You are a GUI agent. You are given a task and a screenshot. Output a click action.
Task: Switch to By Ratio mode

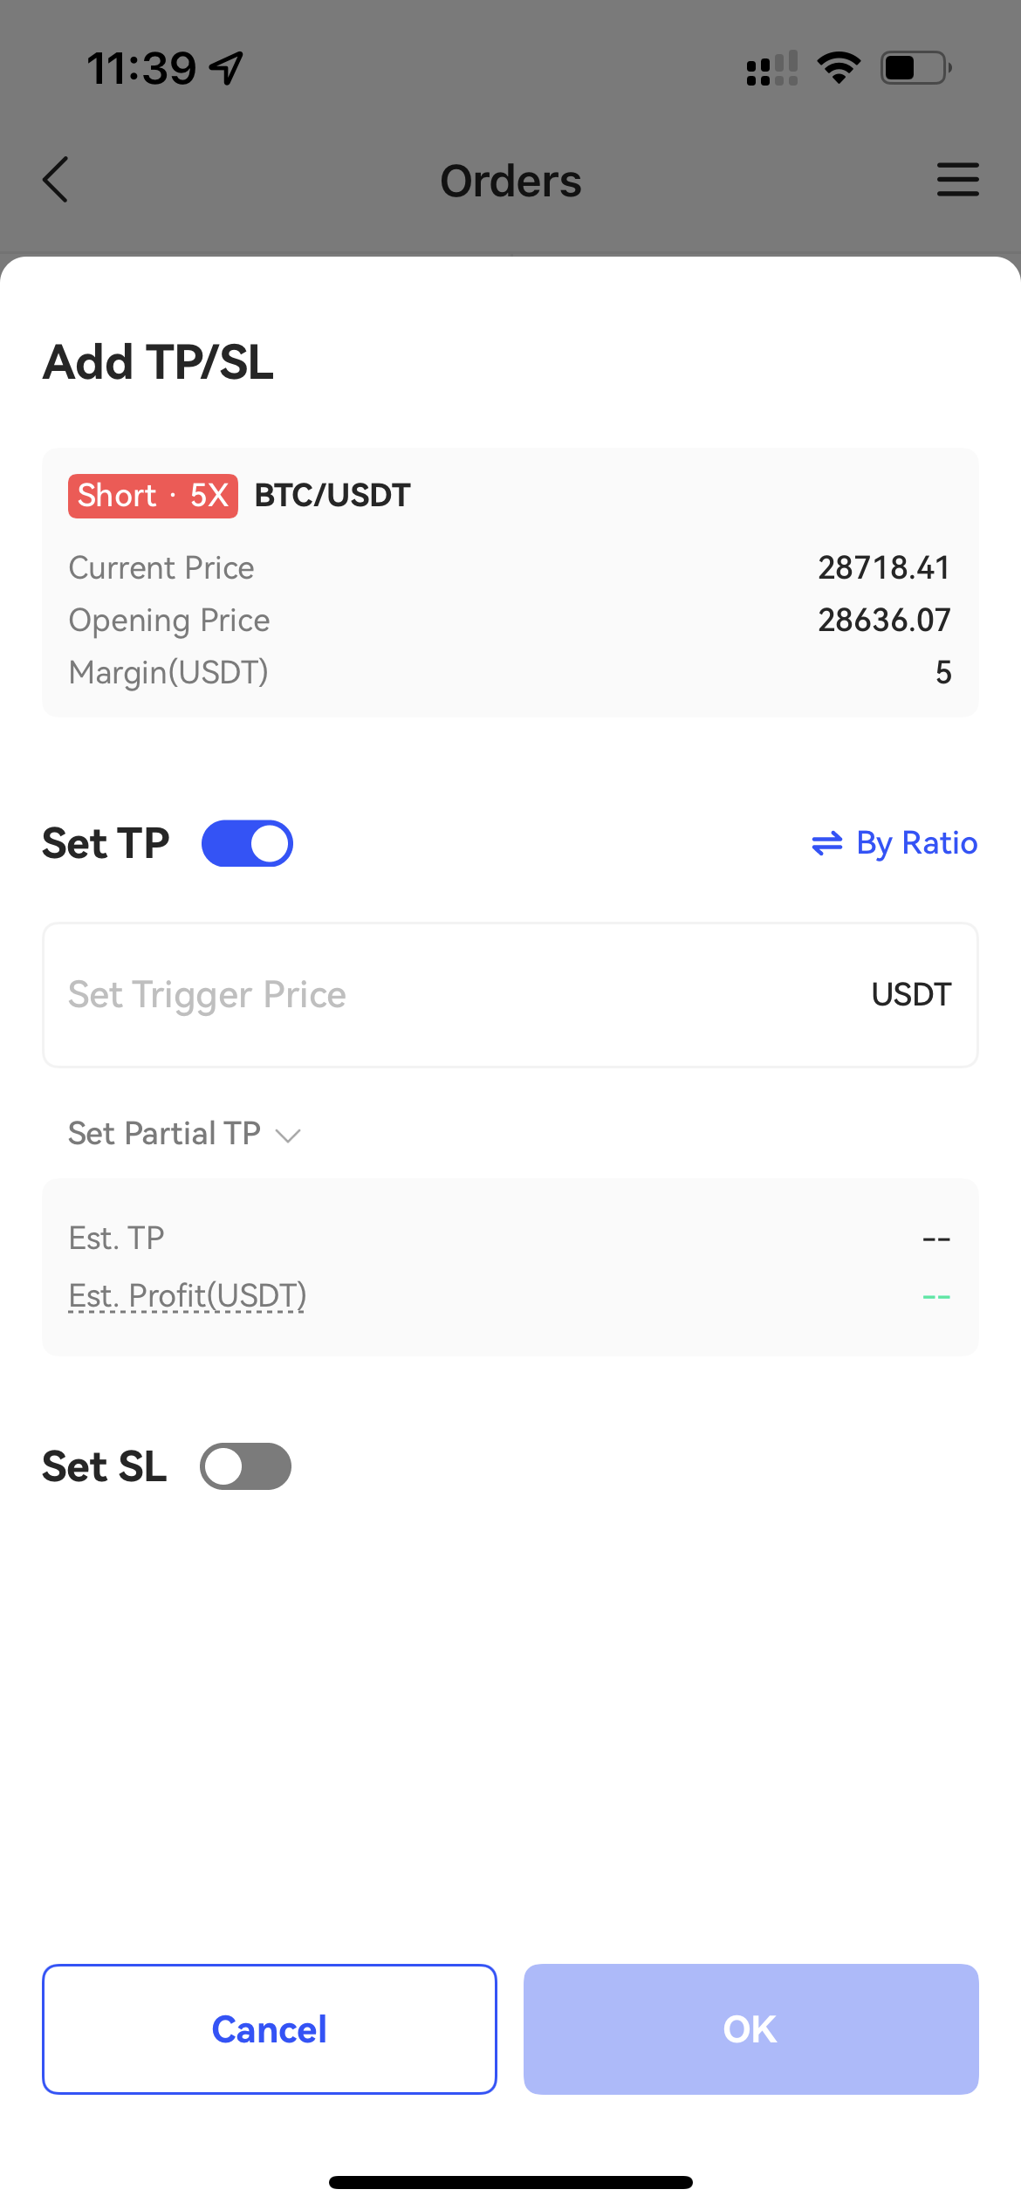tap(916, 843)
